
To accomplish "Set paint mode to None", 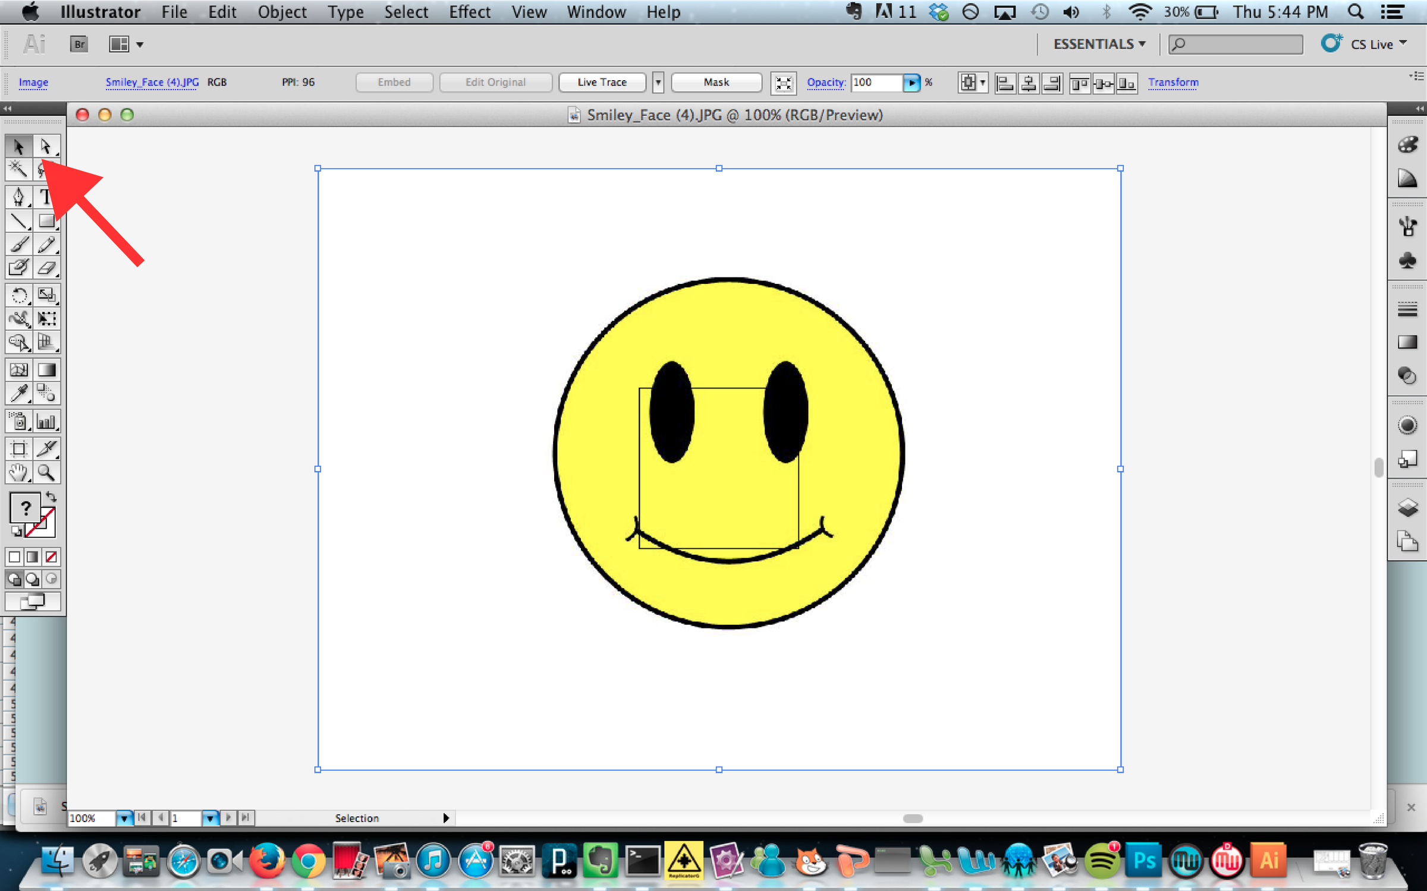I will point(52,557).
